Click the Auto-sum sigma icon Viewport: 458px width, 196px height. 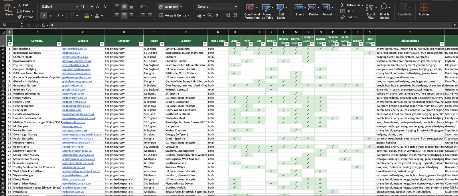tap(343, 5)
